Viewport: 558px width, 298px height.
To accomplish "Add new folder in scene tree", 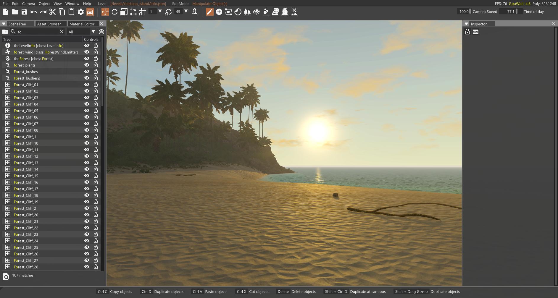I will pyautogui.click(x=5, y=32).
